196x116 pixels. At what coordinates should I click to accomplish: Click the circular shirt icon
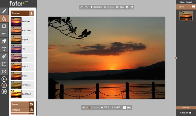4,85
